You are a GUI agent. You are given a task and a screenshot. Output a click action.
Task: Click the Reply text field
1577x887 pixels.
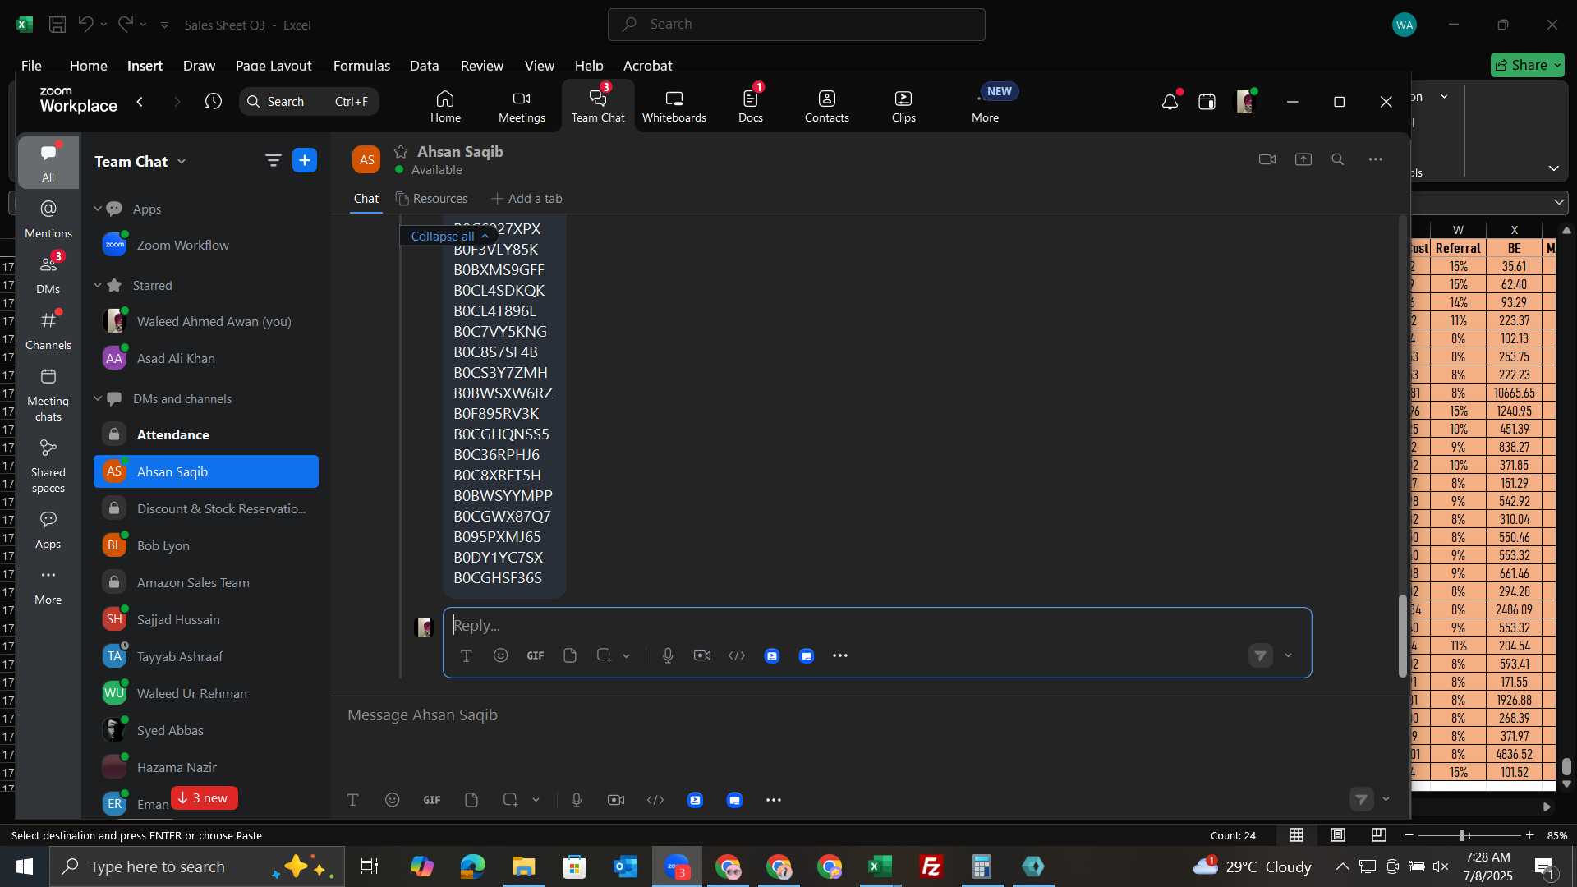tap(877, 626)
